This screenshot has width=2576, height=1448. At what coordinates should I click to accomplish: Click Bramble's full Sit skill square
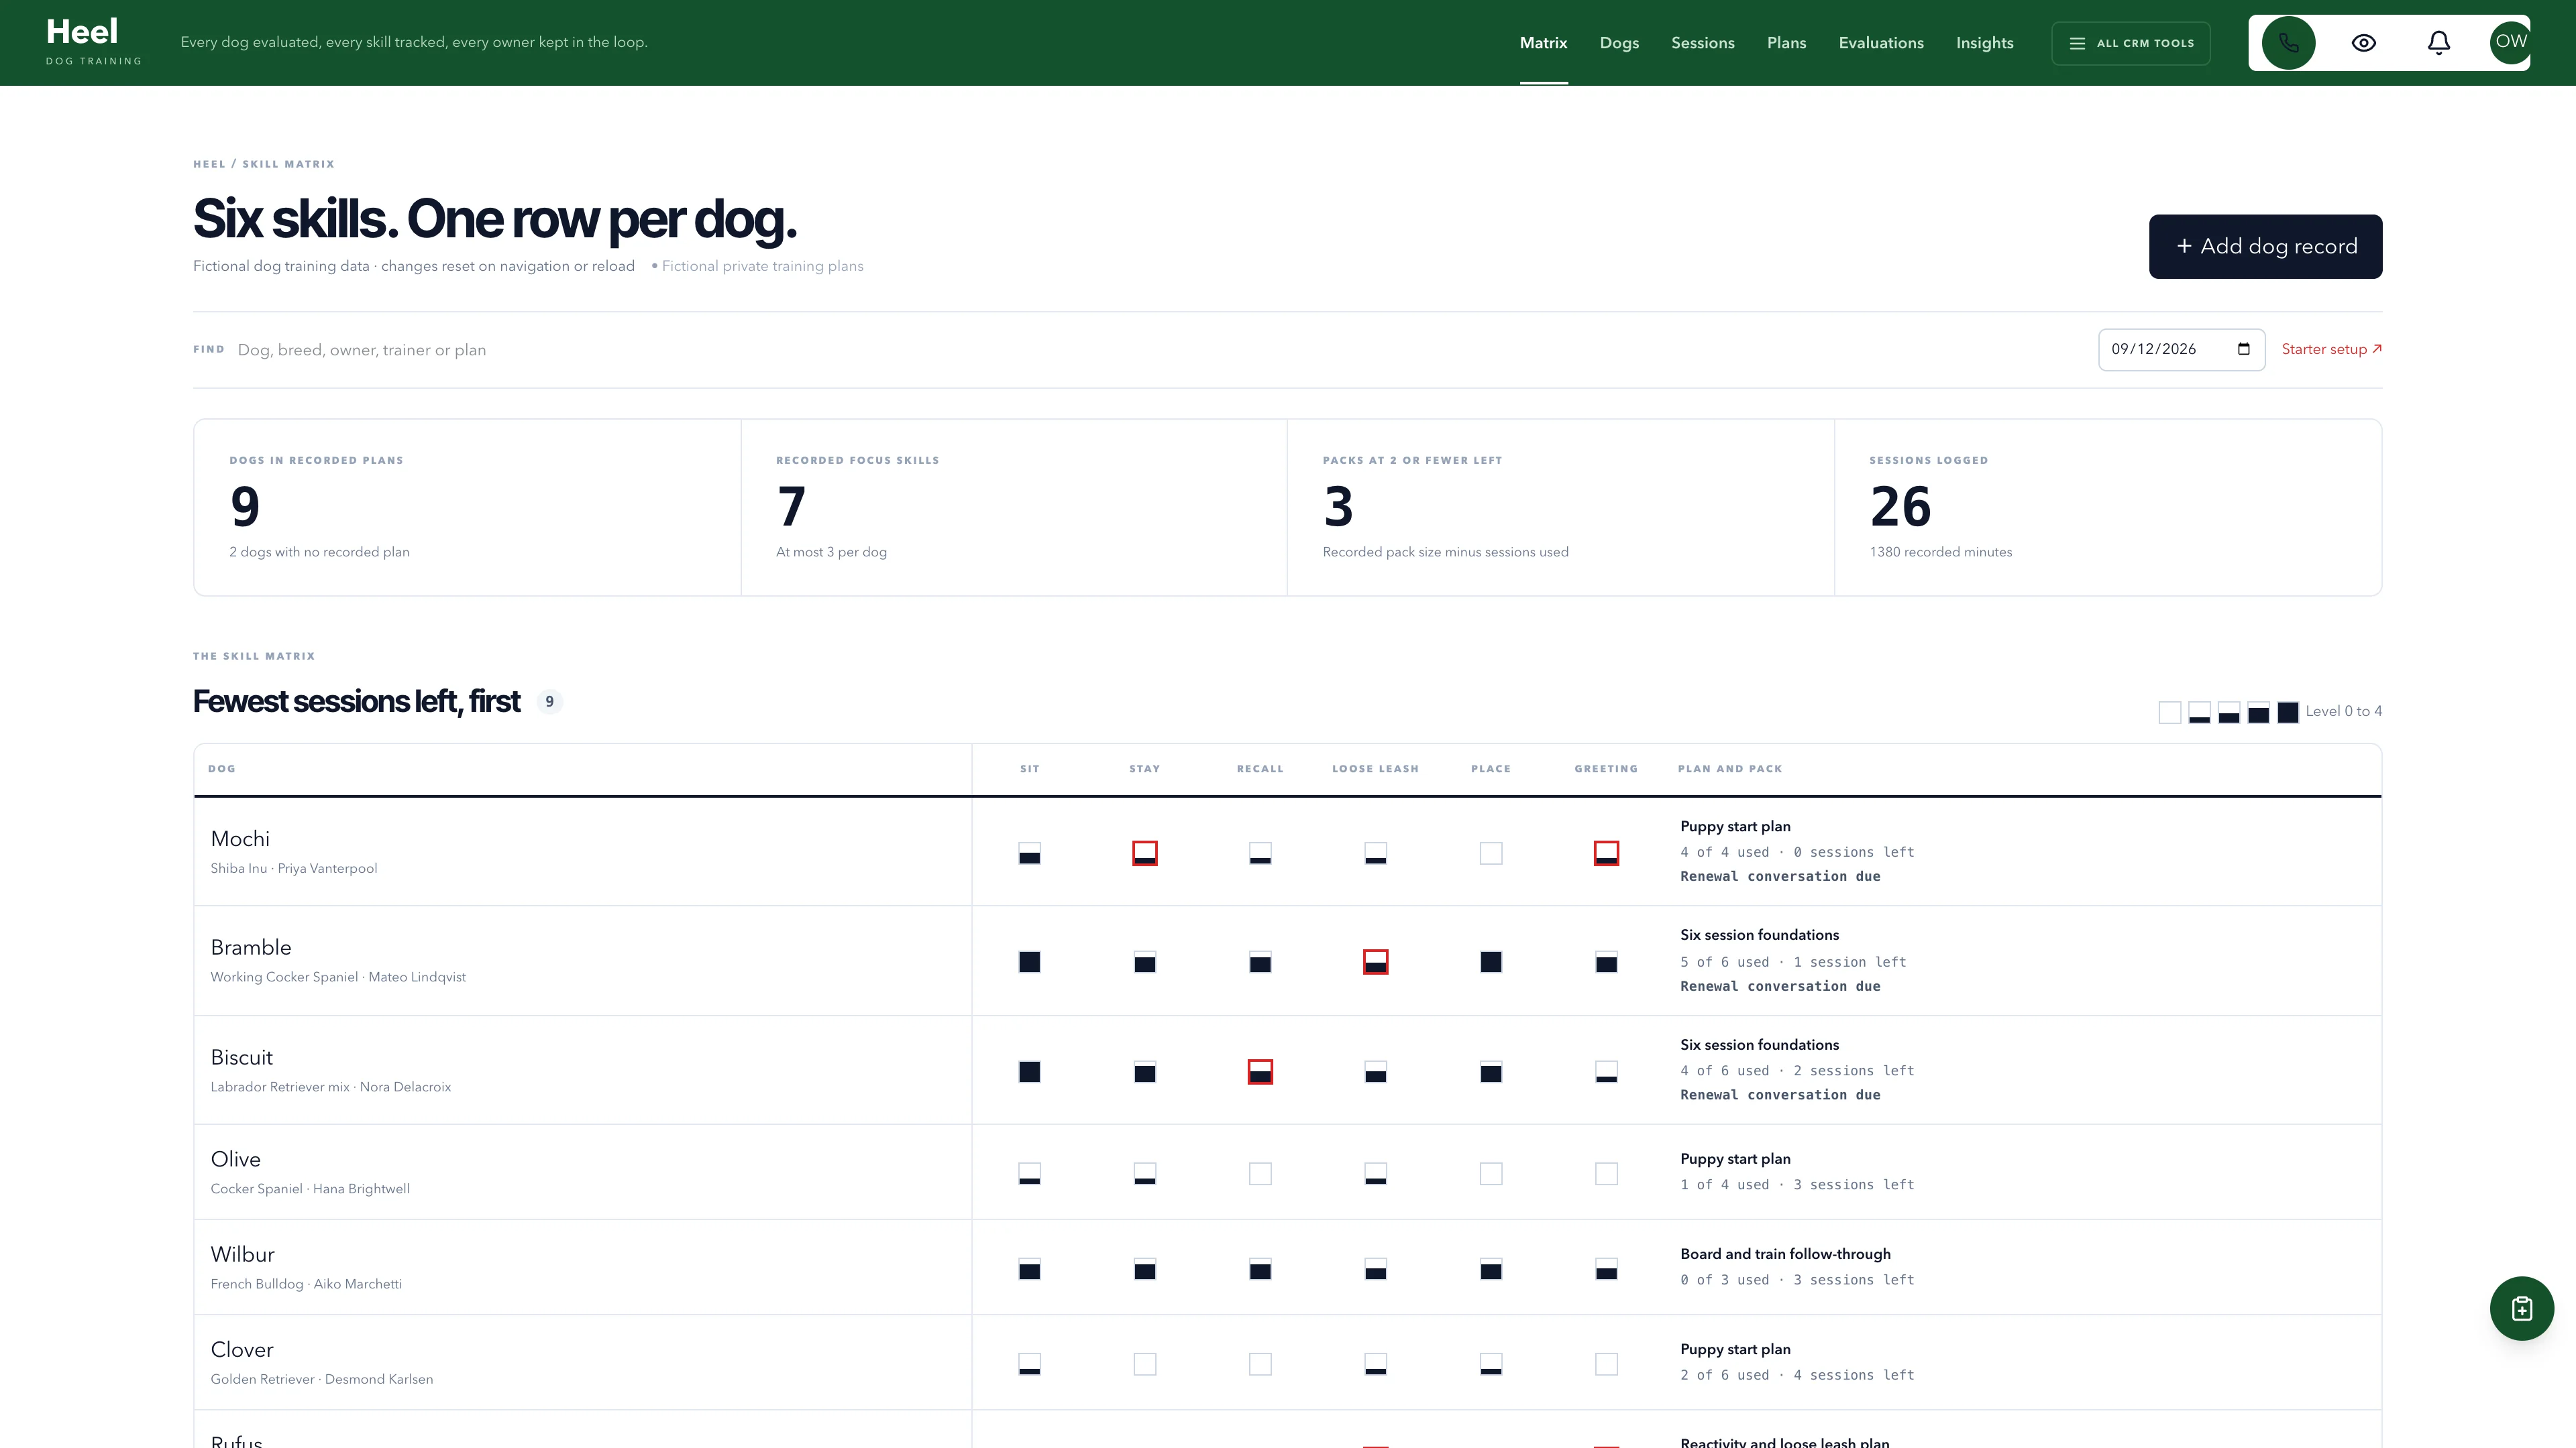[x=1029, y=963]
